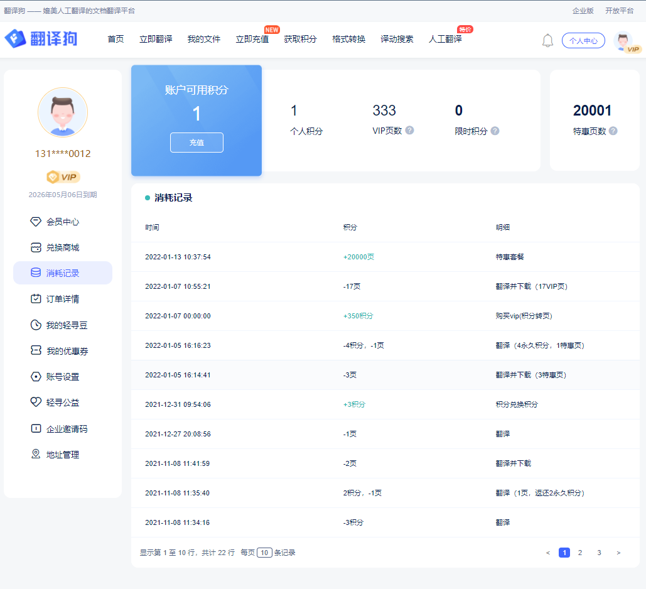Click the 限时积分 help question icon
Viewport: 646px width, 589px height.
coord(495,131)
